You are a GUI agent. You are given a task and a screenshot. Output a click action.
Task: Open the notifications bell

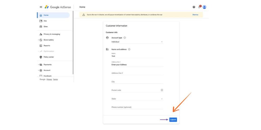[x=199, y=7]
